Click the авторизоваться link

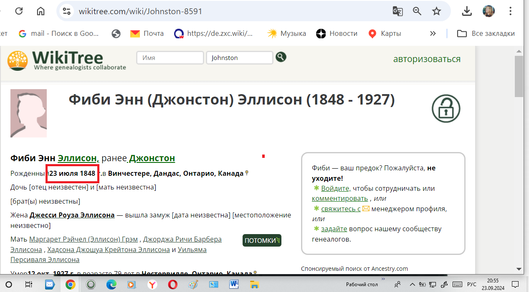coord(427,59)
